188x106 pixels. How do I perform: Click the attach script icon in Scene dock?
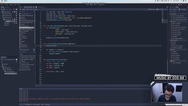click(x=16, y=9)
